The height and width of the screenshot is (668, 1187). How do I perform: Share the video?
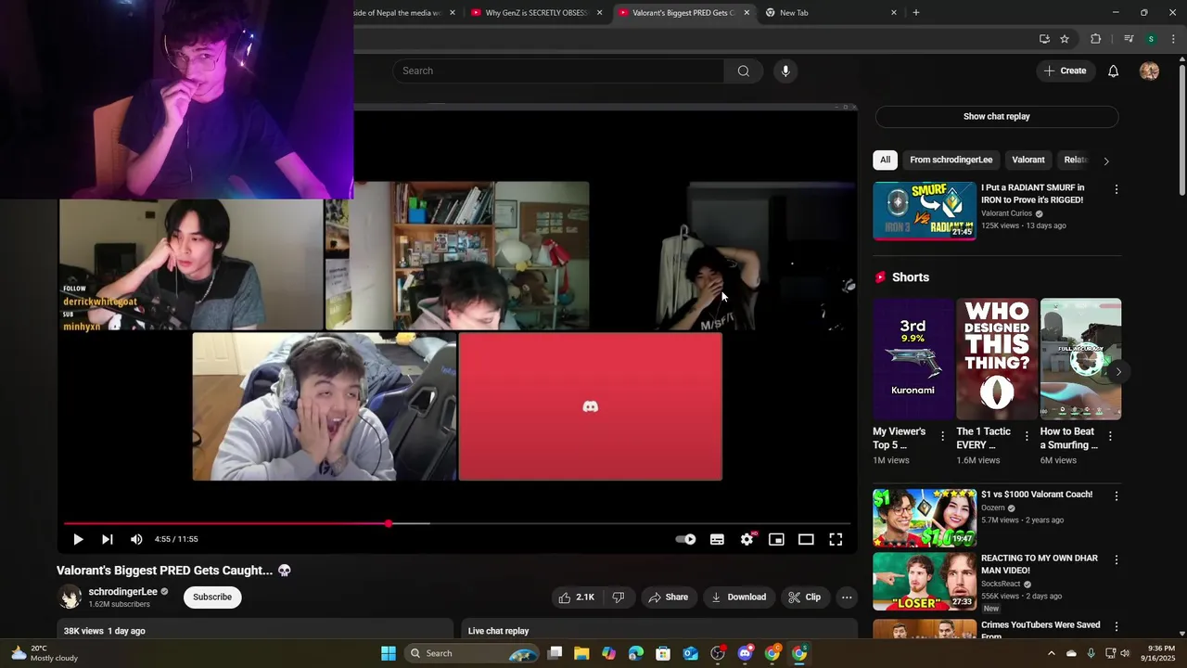point(668,597)
